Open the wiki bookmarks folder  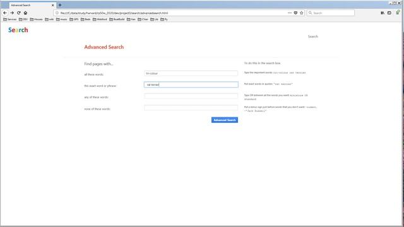[49, 20]
